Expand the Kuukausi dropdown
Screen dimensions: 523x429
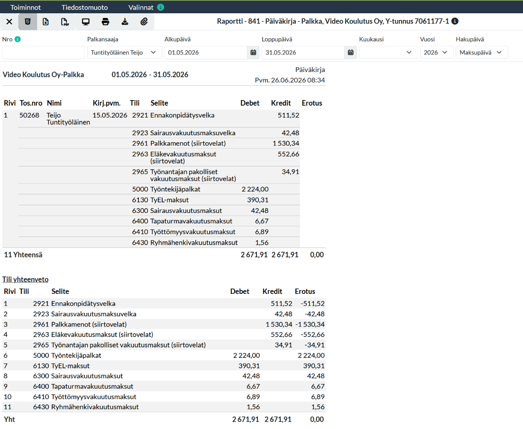coord(388,52)
